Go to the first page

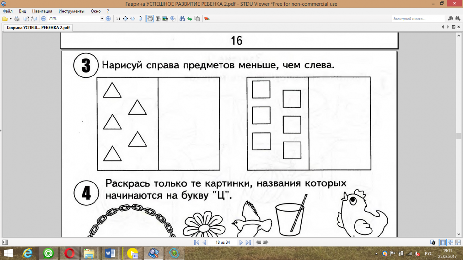click(196, 242)
